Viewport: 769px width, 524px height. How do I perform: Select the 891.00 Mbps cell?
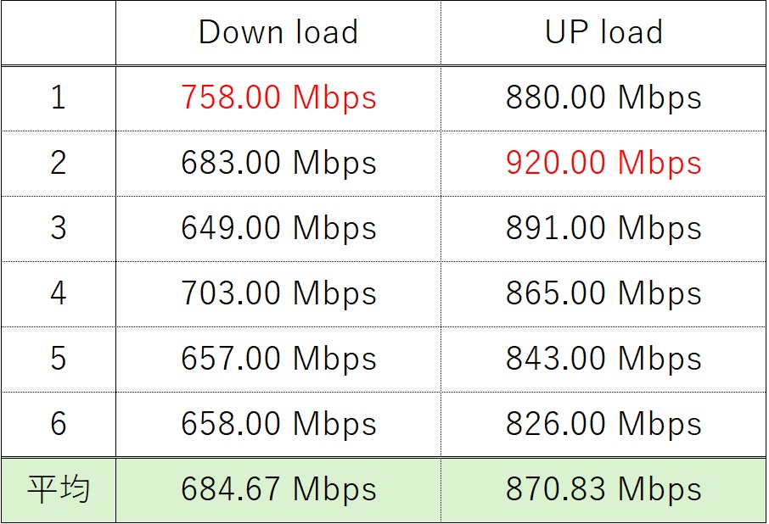tap(603, 229)
